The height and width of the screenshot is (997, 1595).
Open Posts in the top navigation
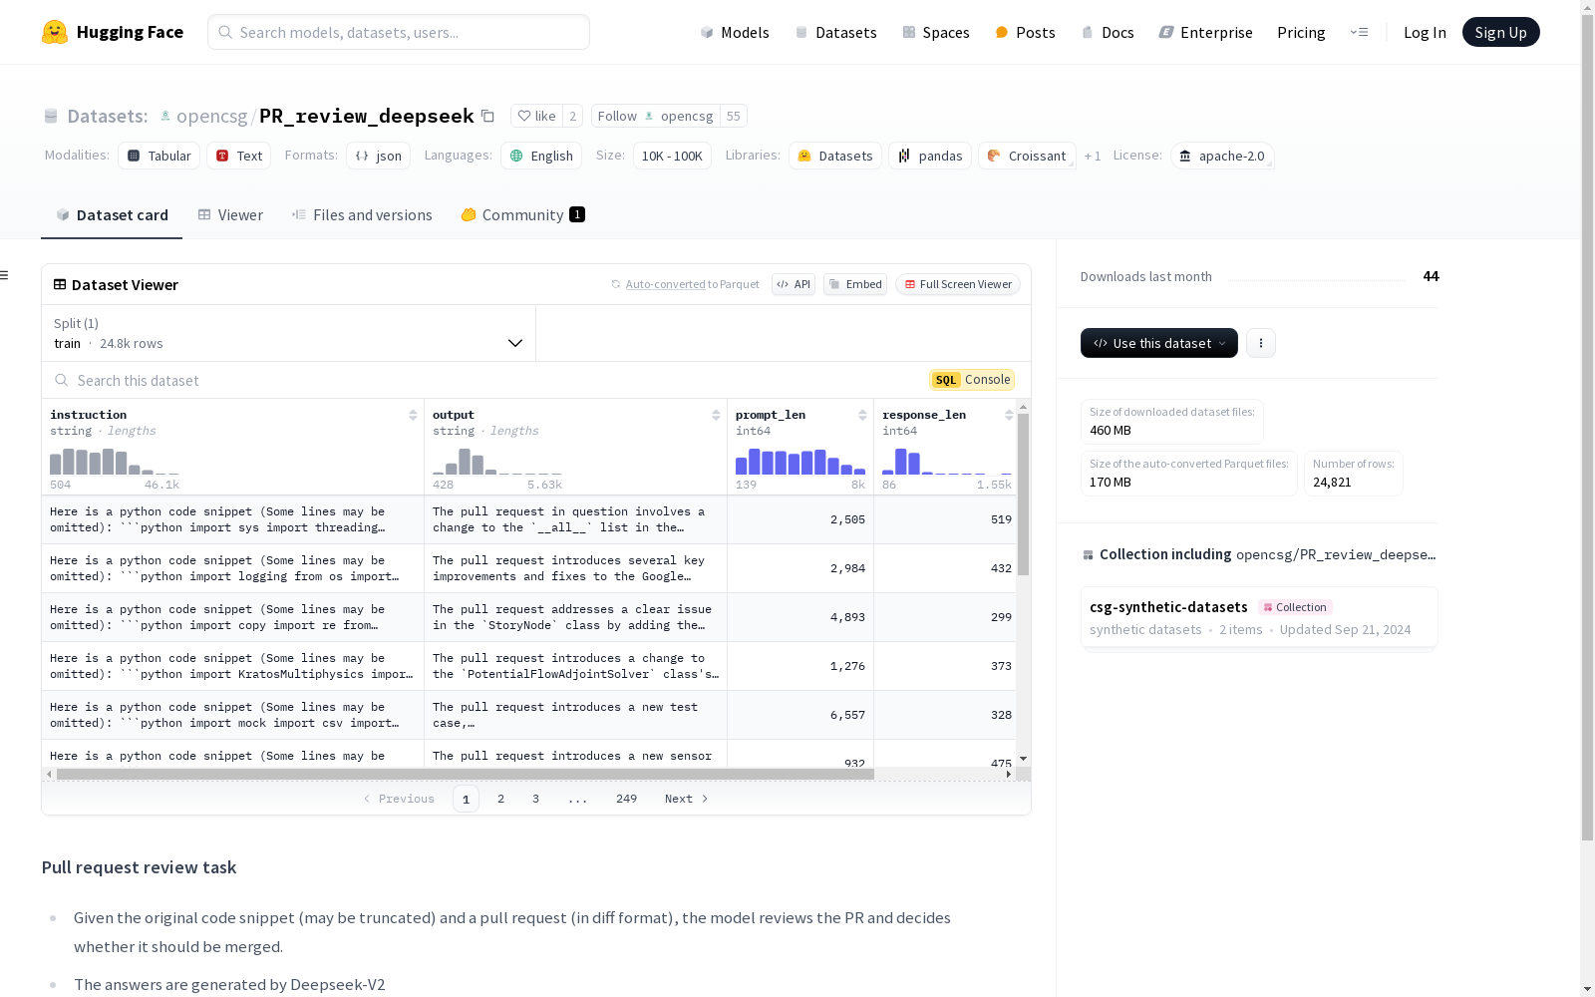point(1026,32)
